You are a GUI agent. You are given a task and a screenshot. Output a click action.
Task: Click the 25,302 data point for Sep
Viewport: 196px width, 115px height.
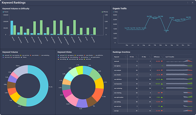172,19
